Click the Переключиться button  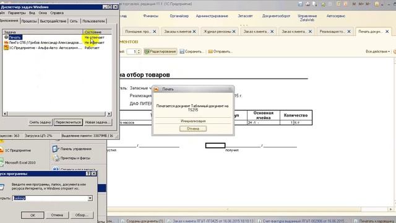(68, 123)
